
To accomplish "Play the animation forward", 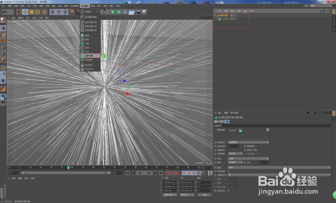I will click(x=144, y=173).
